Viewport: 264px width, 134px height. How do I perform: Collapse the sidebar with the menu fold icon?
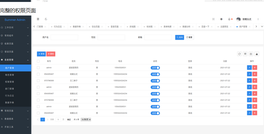(x=38, y=19)
